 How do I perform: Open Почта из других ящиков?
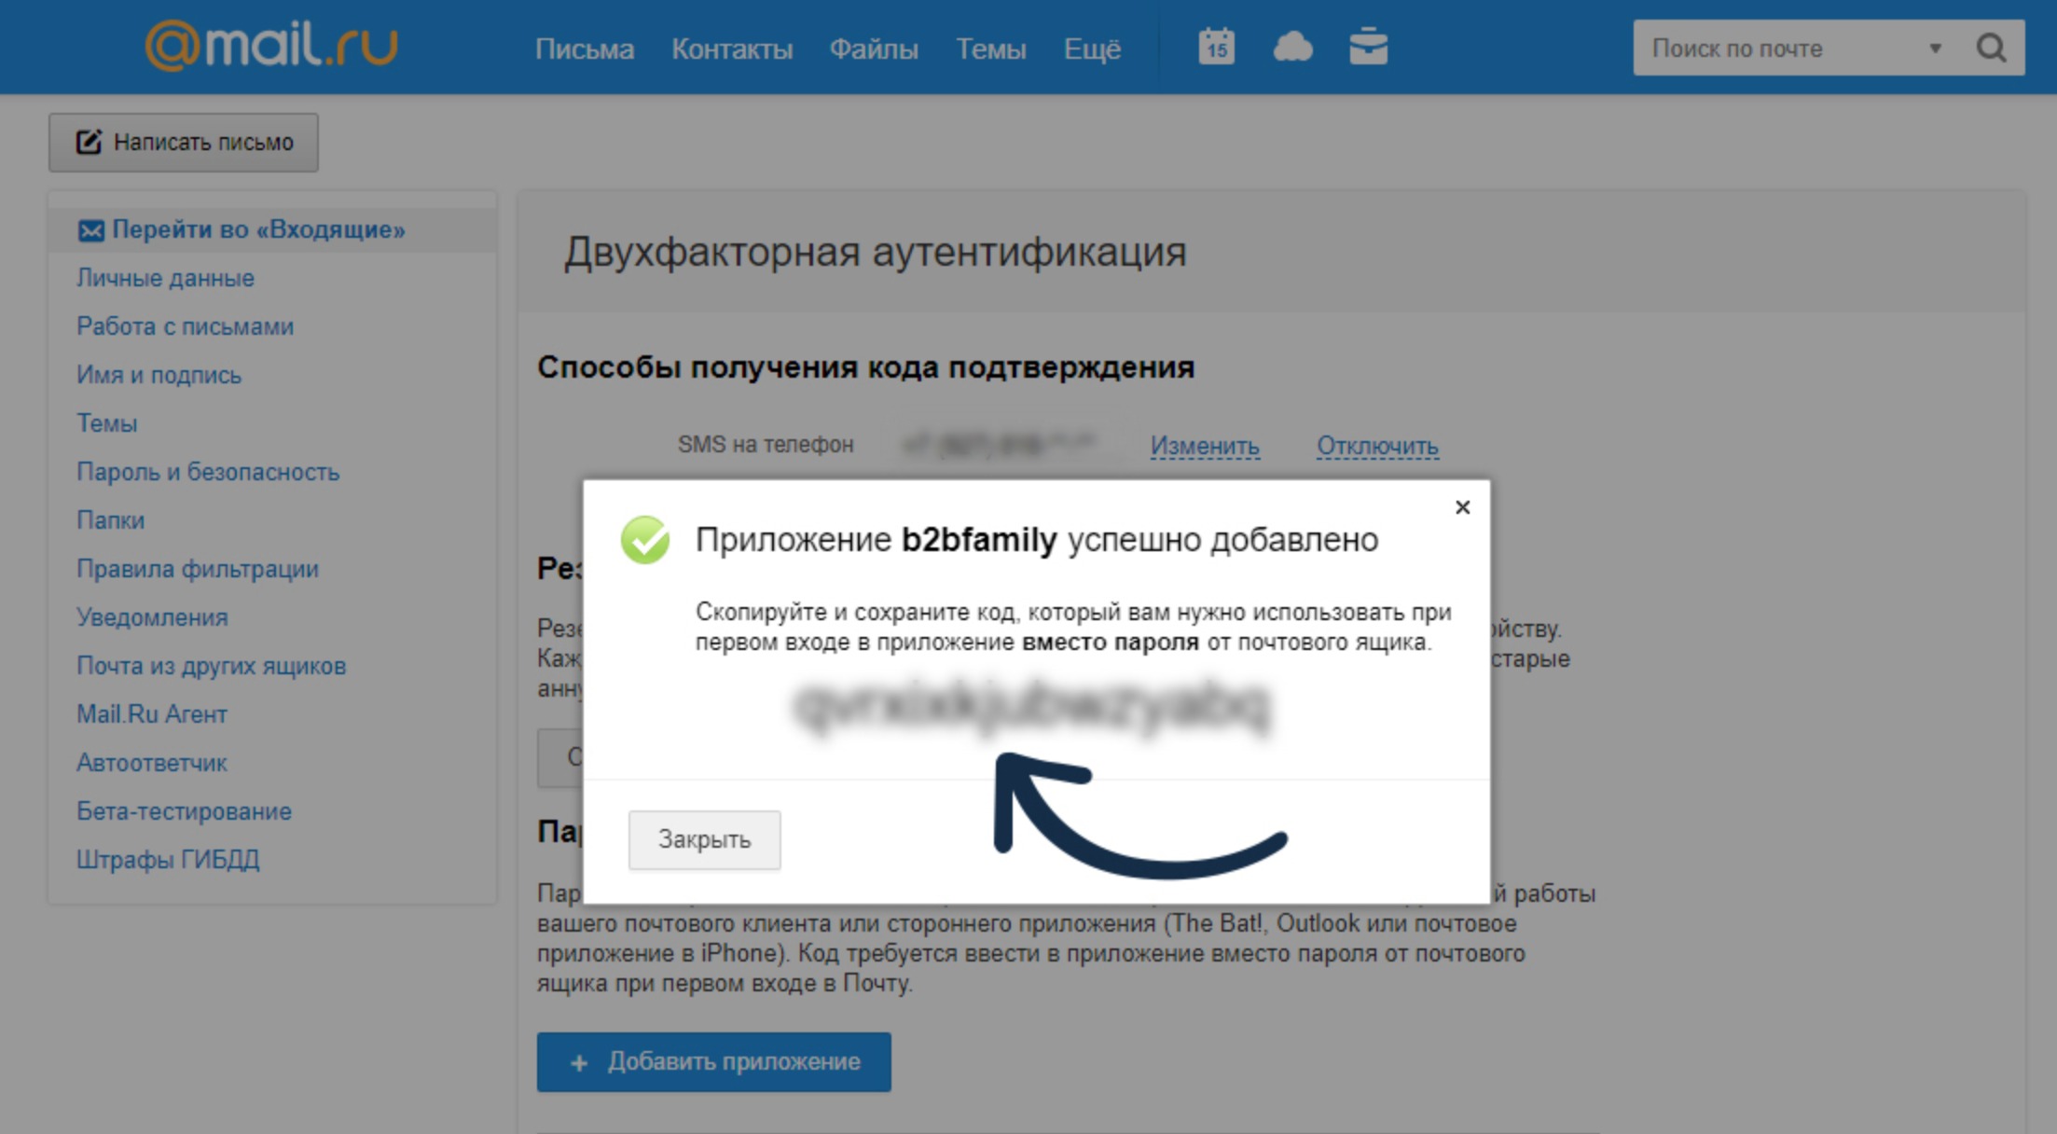211,666
